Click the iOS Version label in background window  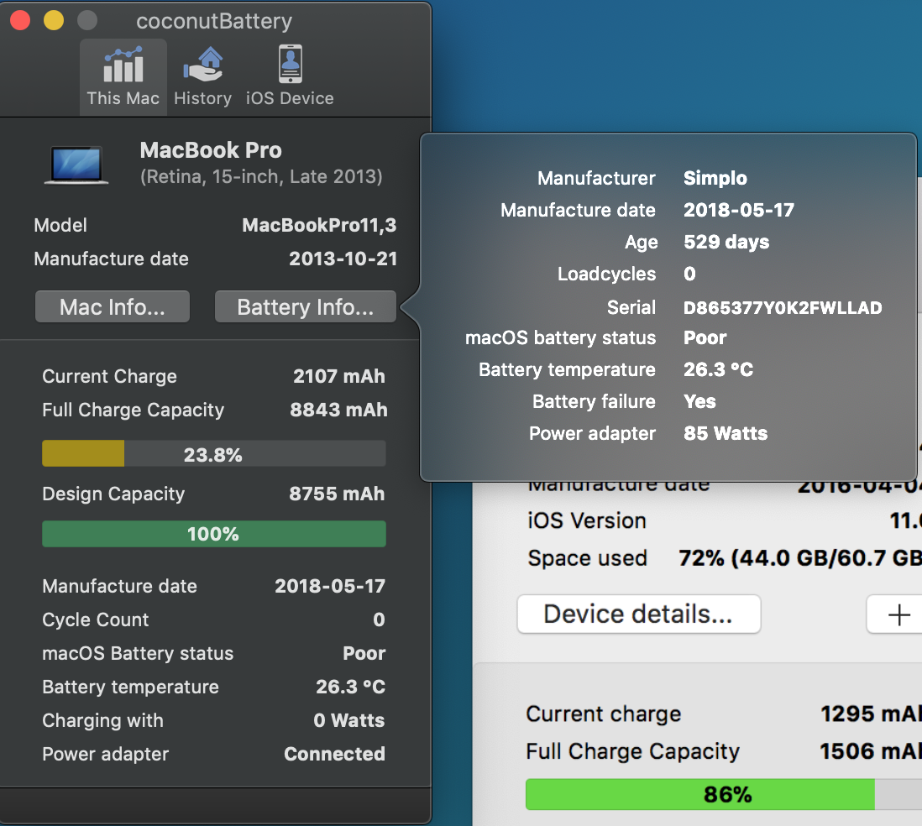point(587,521)
